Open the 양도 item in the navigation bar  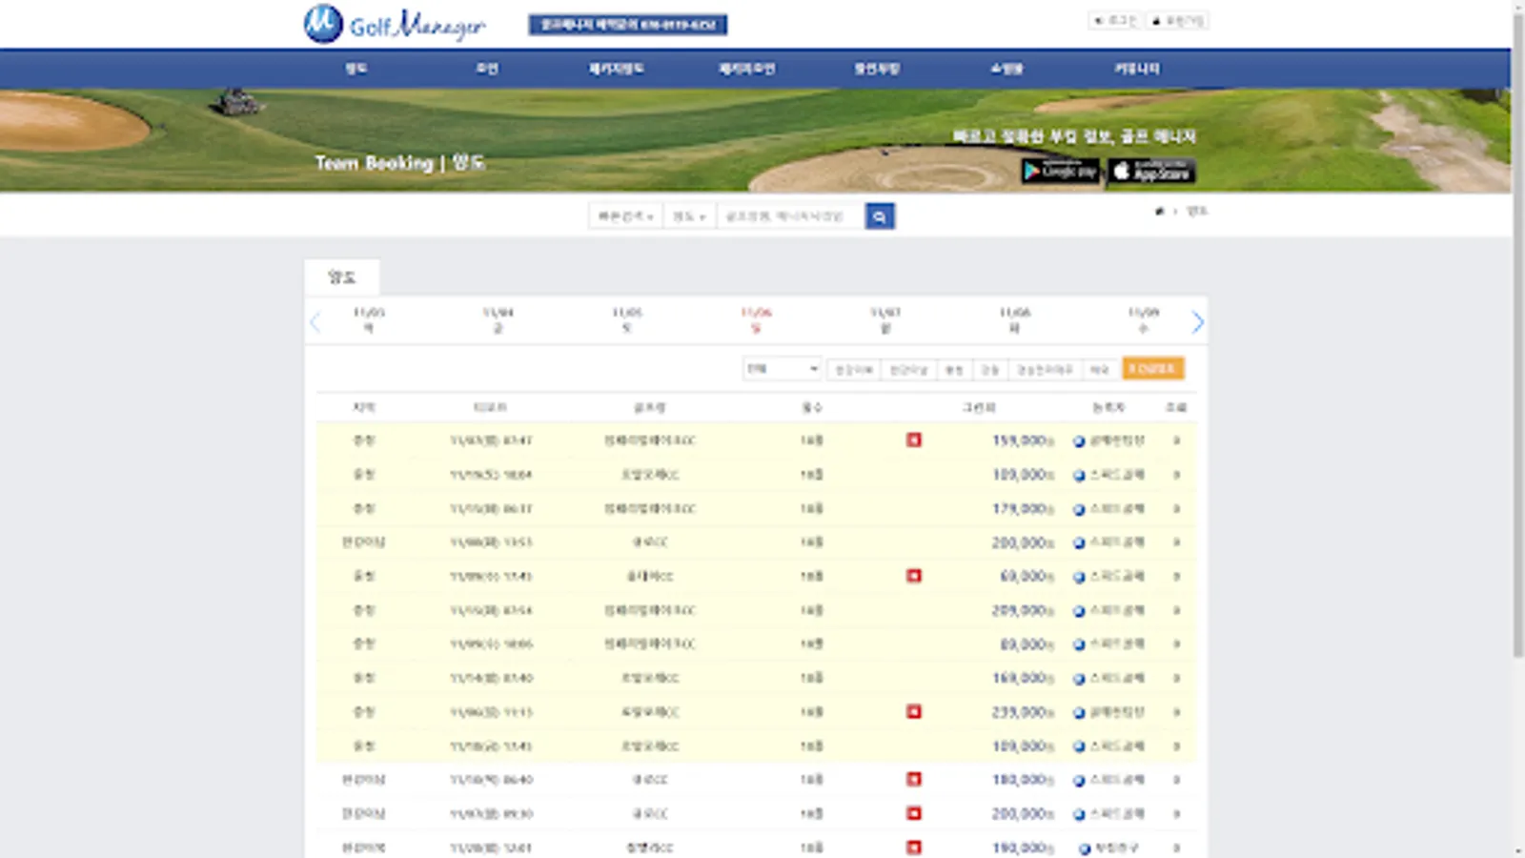[x=356, y=69]
